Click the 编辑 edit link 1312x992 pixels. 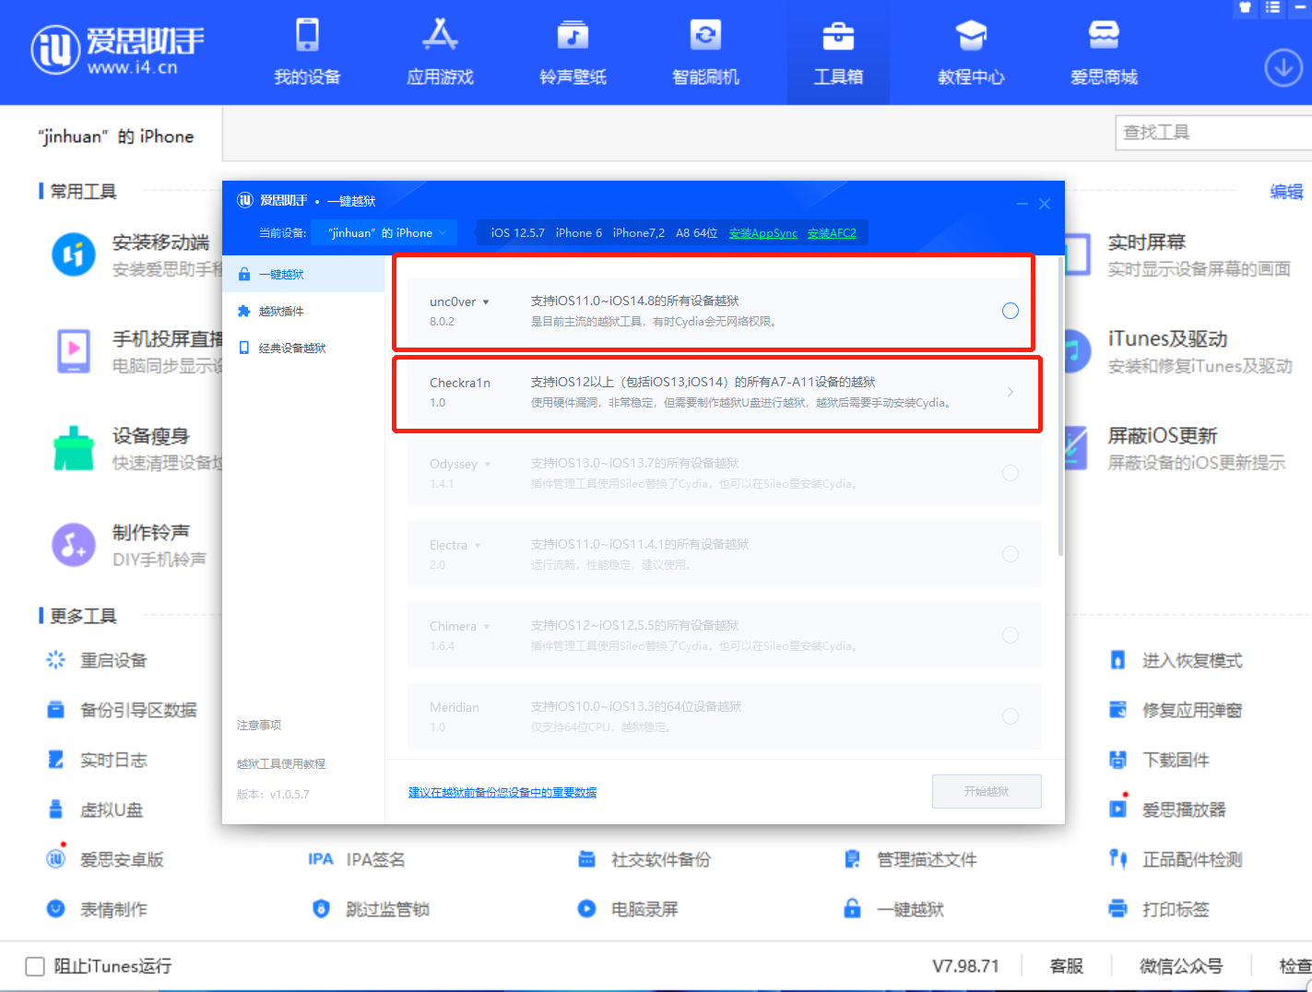click(1286, 192)
